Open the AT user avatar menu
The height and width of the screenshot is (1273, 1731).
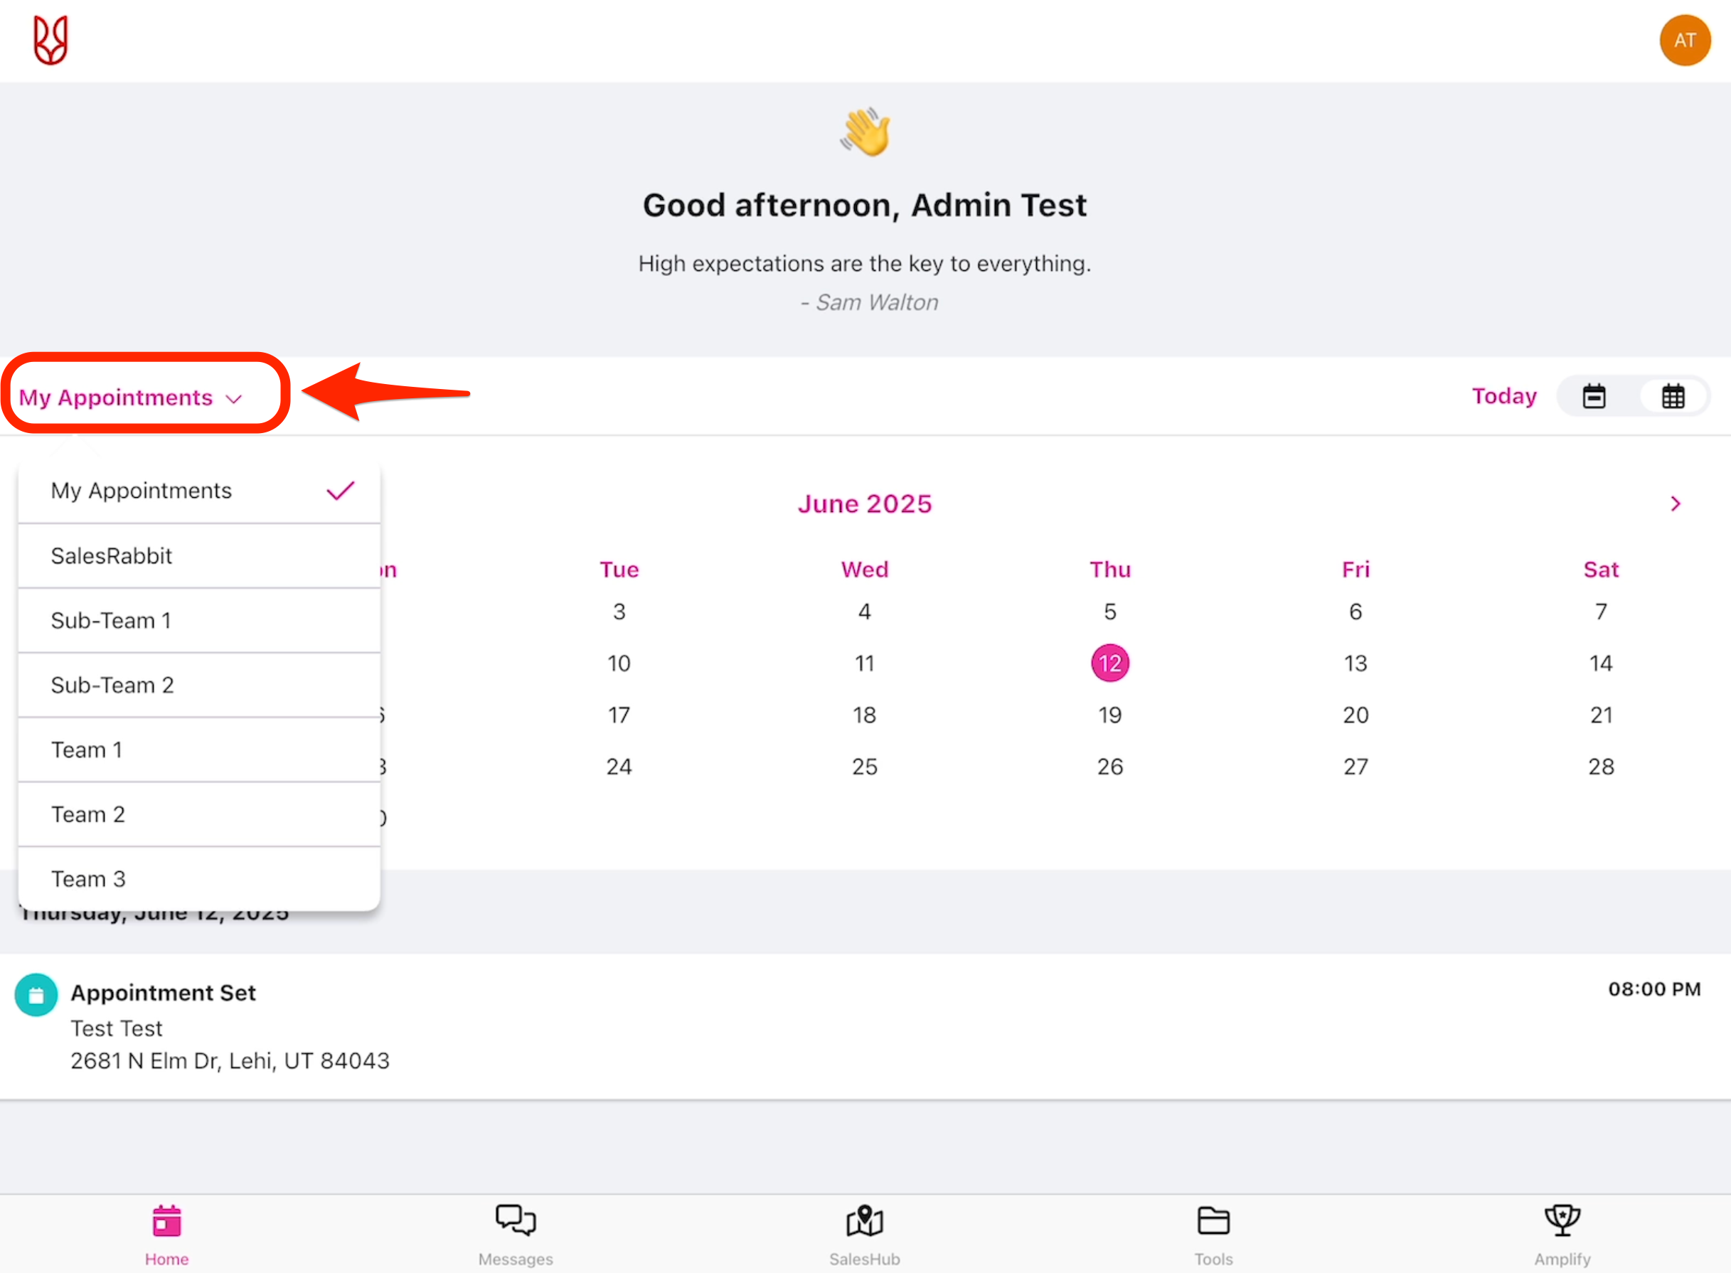pyautogui.click(x=1684, y=40)
